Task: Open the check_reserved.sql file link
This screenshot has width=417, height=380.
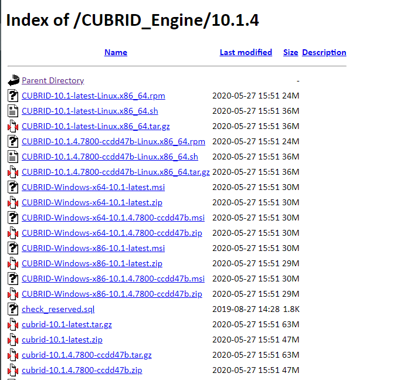Action: [x=58, y=309]
